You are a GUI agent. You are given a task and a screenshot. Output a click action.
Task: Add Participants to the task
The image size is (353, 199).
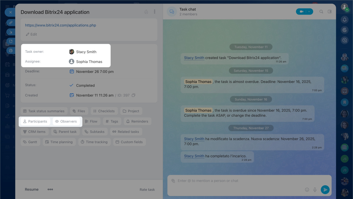click(x=35, y=121)
